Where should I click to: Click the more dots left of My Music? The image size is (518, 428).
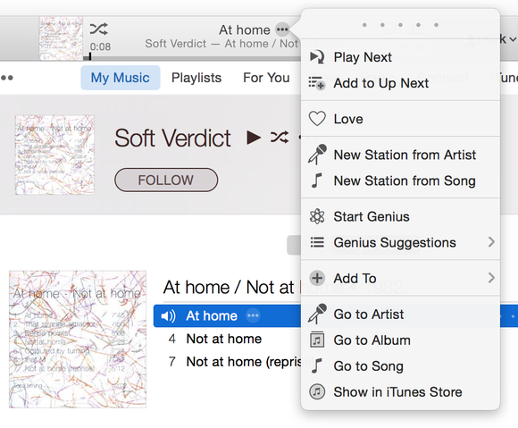[6, 78]
